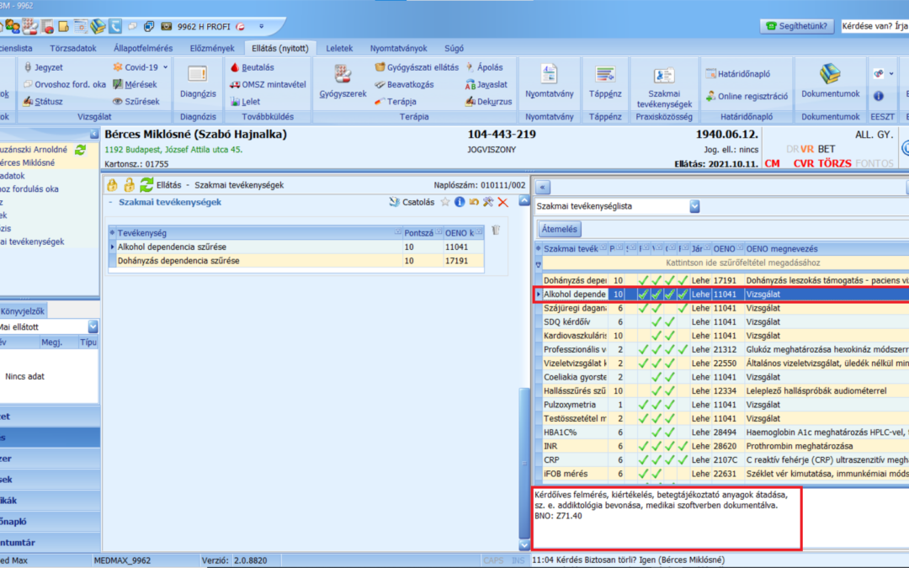Click first checkmark in Szájüregi daganat row

tap(643, 309)
